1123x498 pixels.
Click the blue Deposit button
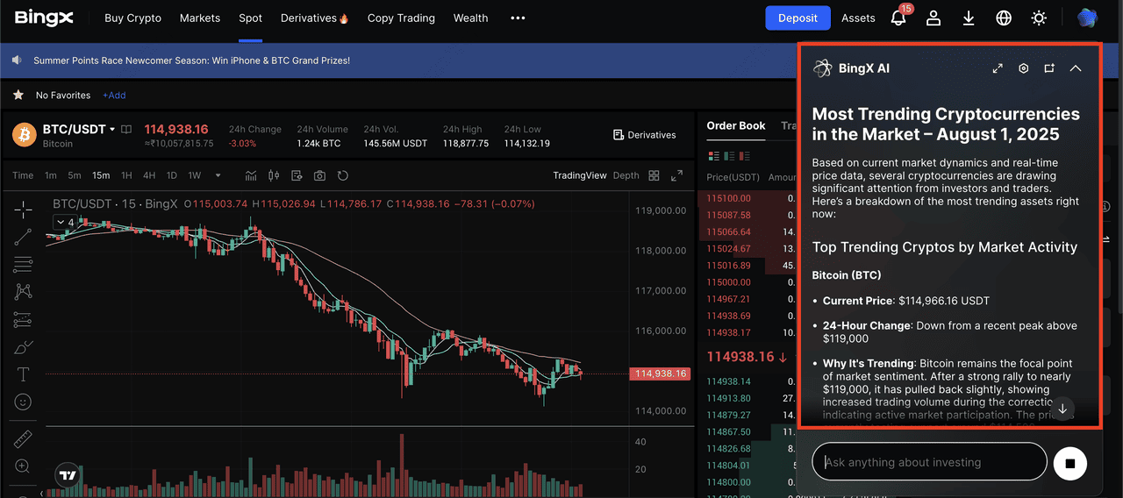798,18
